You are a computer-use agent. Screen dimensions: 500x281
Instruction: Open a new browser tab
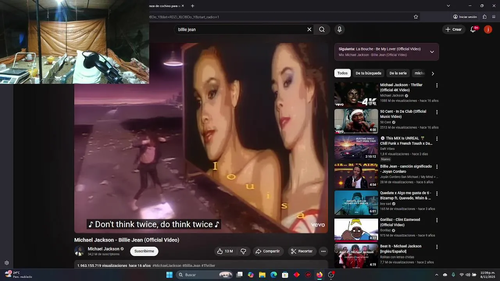(192, 6)
